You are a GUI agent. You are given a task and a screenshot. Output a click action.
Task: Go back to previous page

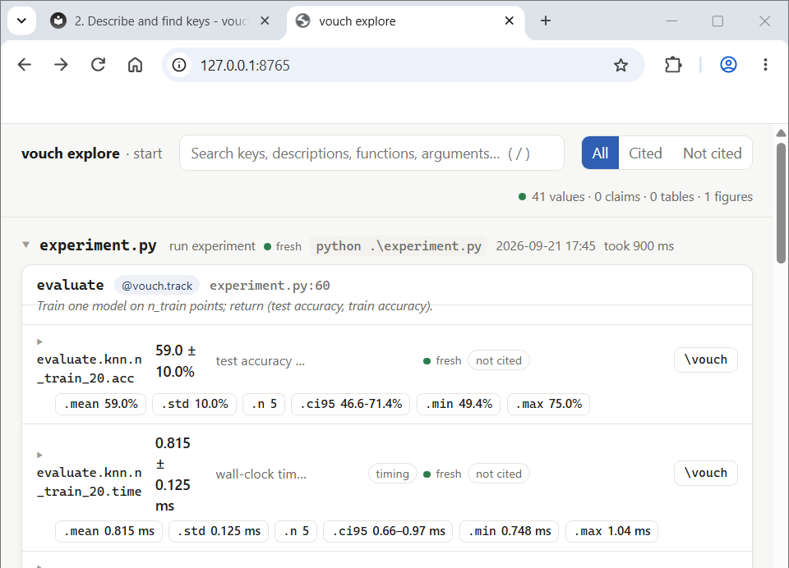pos(24,65)
